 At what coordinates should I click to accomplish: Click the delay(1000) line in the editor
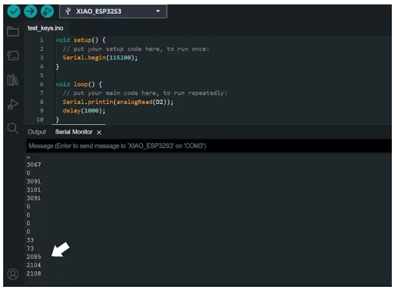84,111
